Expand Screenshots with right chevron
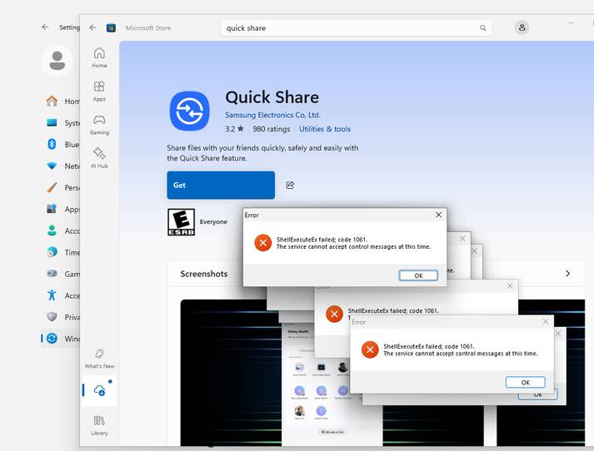The height and width of the screenshot is (451, 594). (567, 273)
